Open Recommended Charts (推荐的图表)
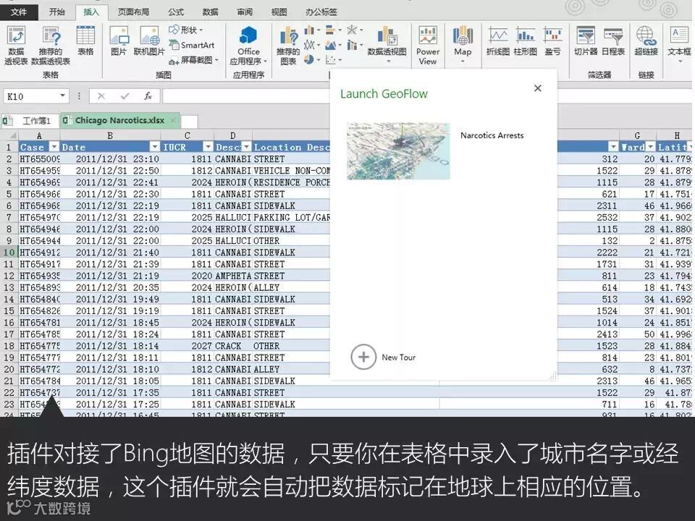 (x=288, y=46)
